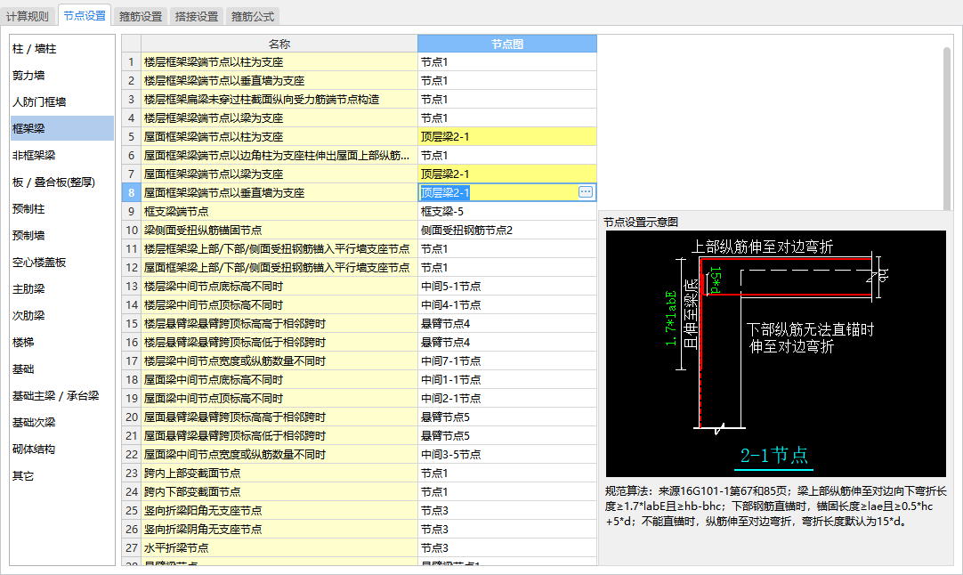This screenshot has width=963, height=575.
Task: Click 节点1 value in row 3
Action: pos(507,99)
